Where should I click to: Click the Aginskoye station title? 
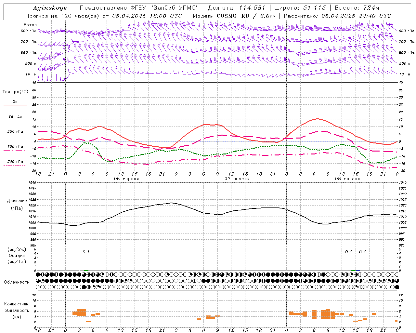(x=50, y=8)
